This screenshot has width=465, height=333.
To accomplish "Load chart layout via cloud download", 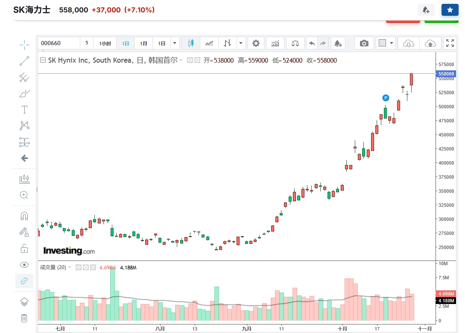I will [x=408, y=43].
